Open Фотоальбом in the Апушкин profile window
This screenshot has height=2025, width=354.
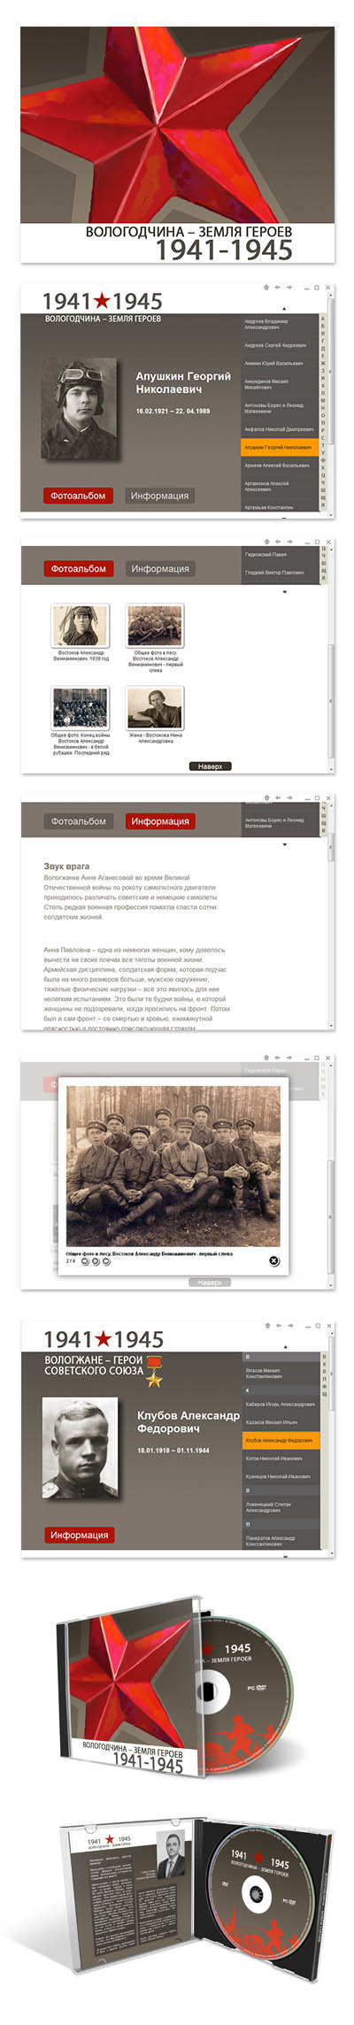(78, 496)
